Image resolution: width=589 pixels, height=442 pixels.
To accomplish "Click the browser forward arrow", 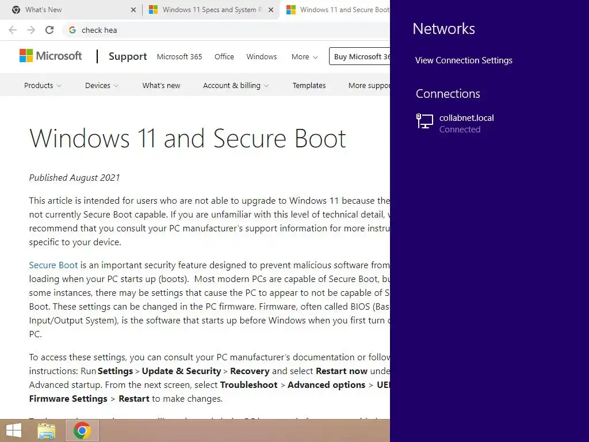I will click(31, 30).
